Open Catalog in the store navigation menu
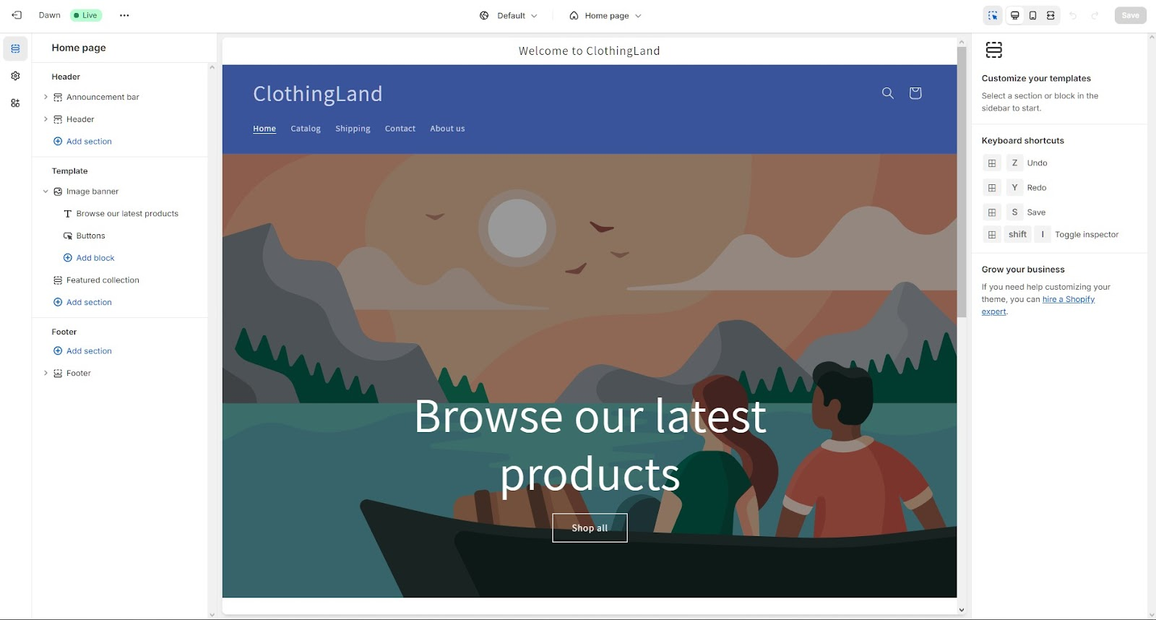This screenshot has height=620, width=1156. point(306,129)
